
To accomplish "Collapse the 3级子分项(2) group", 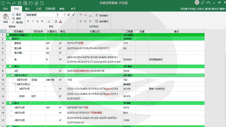I will [x=13, y=75].
